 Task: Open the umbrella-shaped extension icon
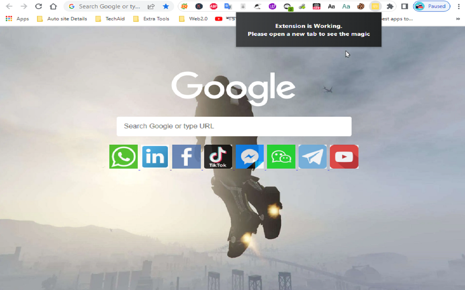tap(258, 6)
